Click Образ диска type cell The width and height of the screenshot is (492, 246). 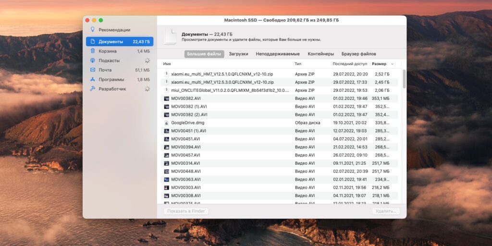(307, 123)
